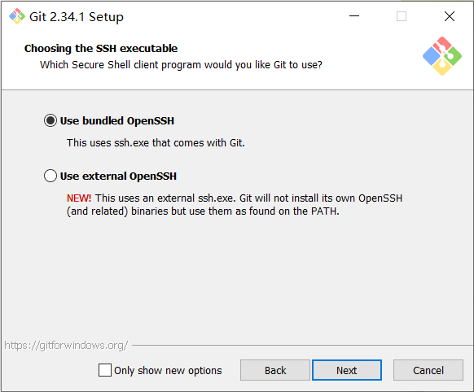Click the large Git logo in the header
This screenshot has height=392, width=474.
[442, 56]
